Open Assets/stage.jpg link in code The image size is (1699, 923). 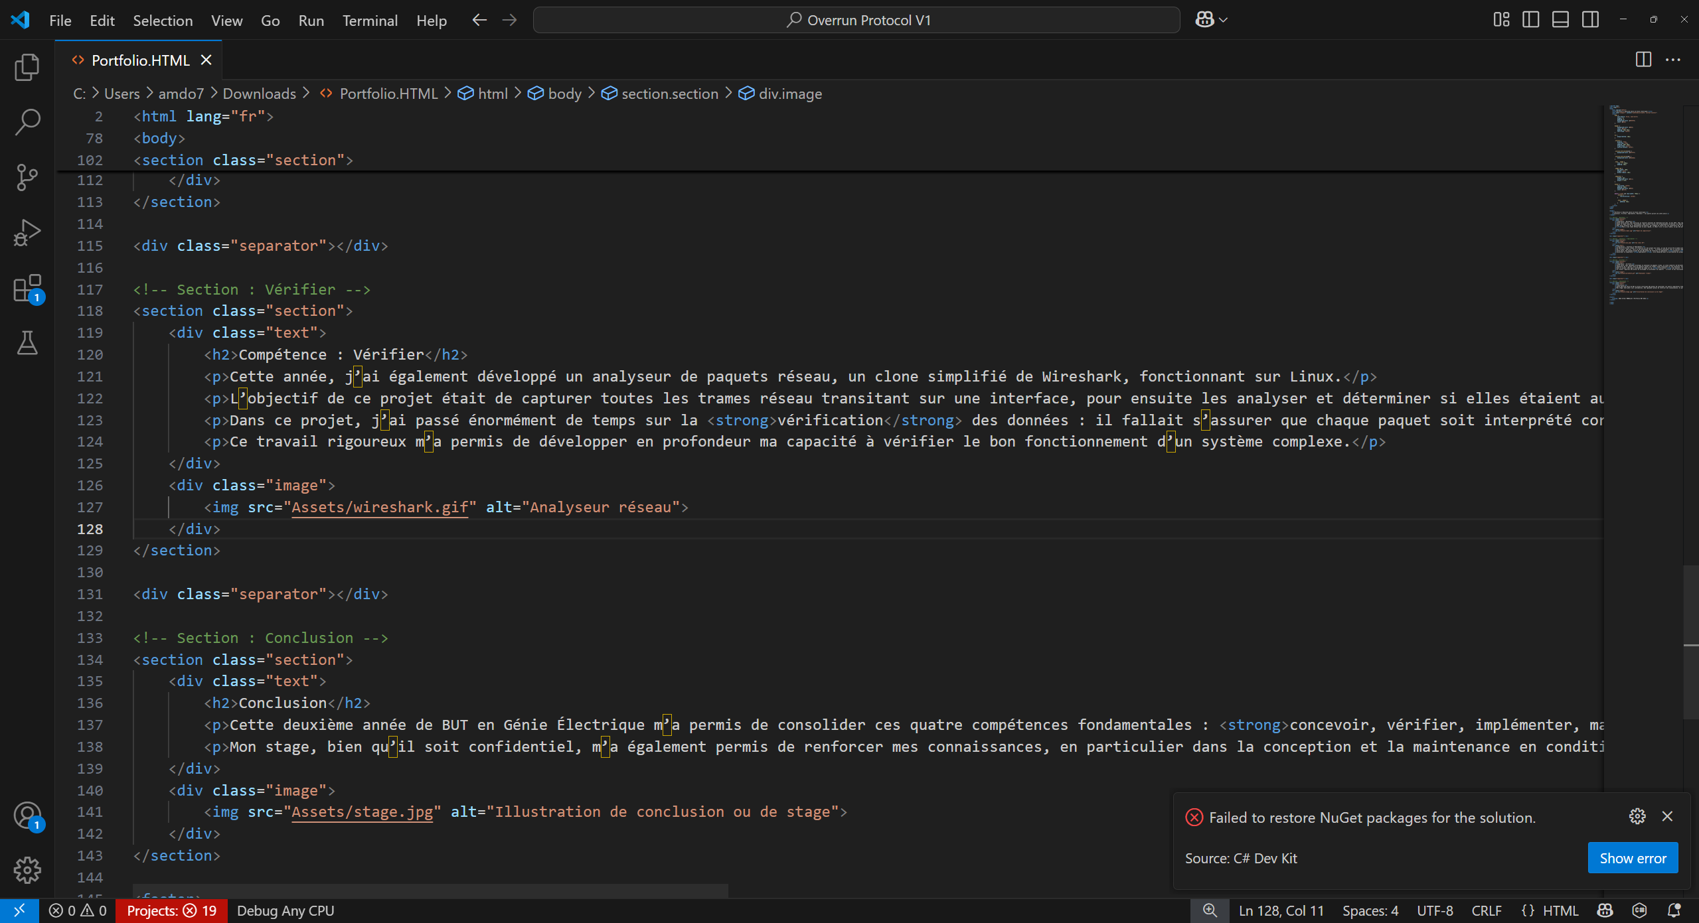(363, 812)
